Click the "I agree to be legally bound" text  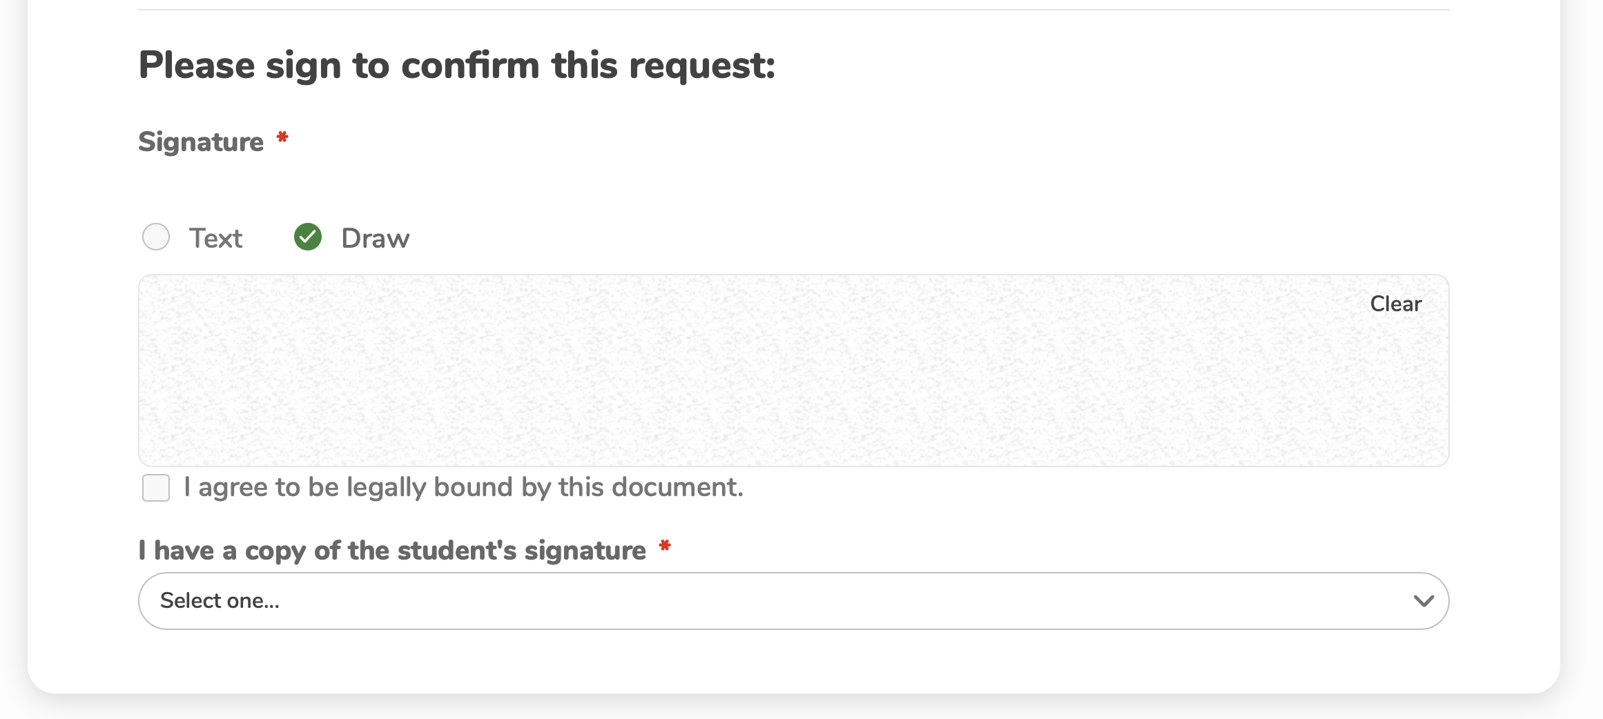click(x=463, y=488)
